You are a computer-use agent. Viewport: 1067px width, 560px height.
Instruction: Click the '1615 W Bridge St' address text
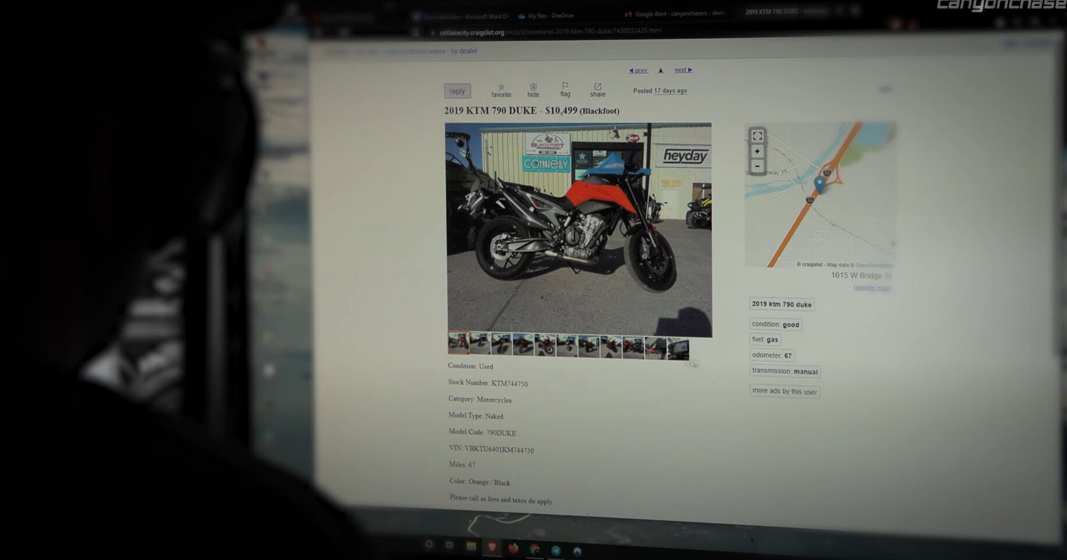coord(861,275)
